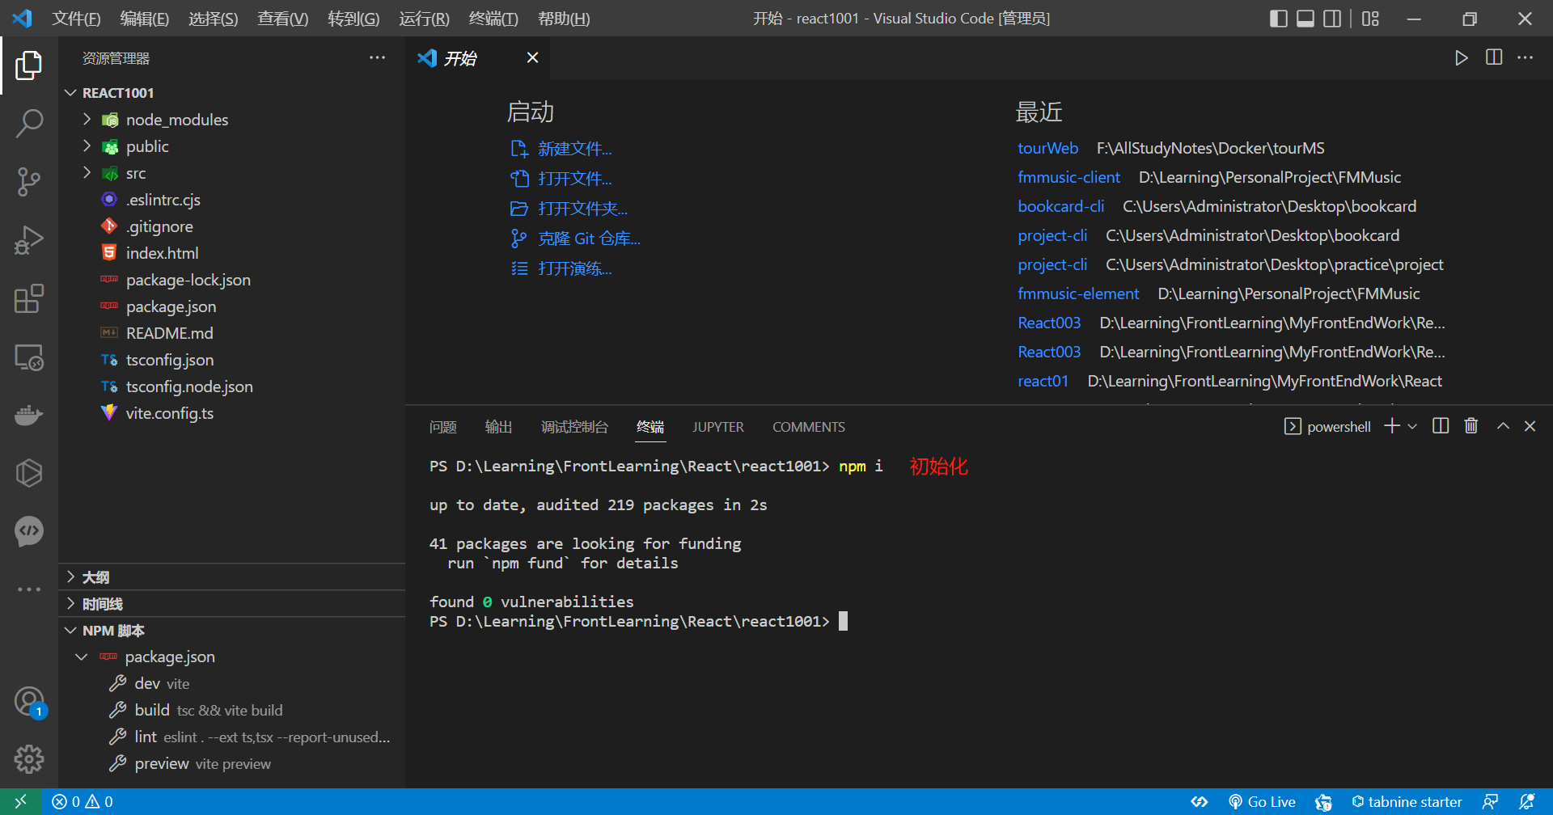Start the Go Live server
Screen dimensions: 1553x815
point(1262,801)
